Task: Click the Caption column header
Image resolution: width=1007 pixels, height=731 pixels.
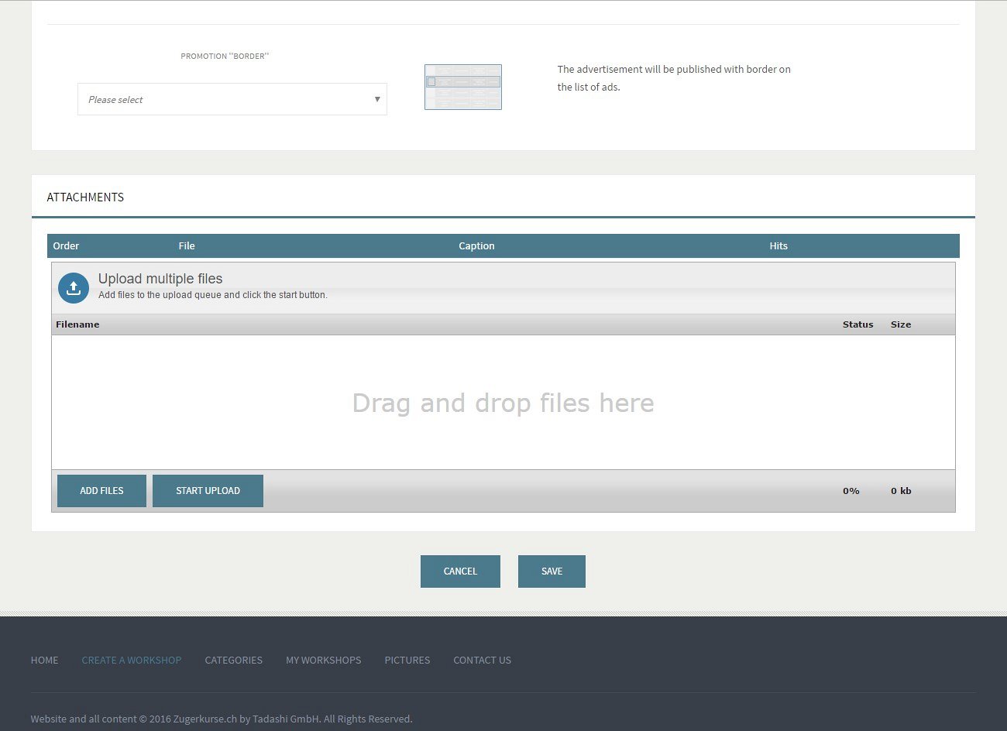Action: pos(476,246)
